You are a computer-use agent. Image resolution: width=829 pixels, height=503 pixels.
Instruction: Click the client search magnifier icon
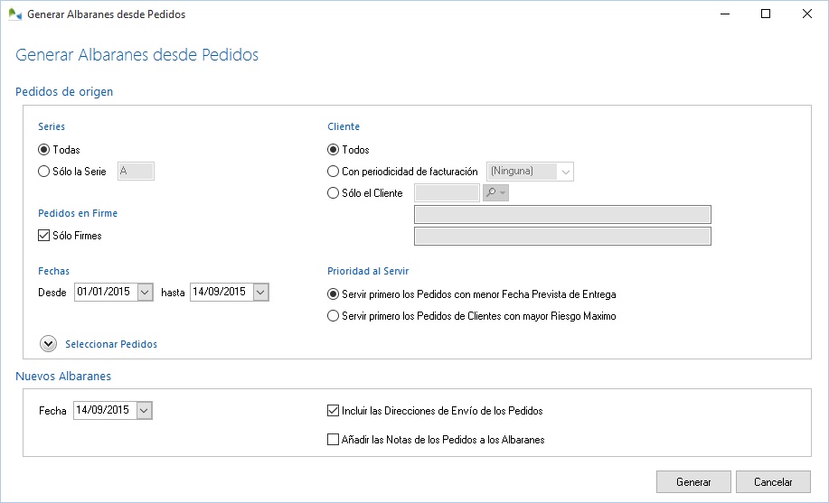[x=492, y=193]
